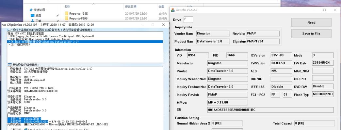Sort Explorer files by Name column
Image resolution: width=341 pixels, height=130 pixels.
pyautogui.click(x=67, y=7)
